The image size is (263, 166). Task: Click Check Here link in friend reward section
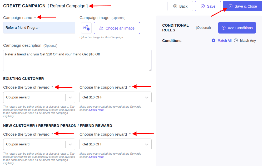click(x=96, y=156)
